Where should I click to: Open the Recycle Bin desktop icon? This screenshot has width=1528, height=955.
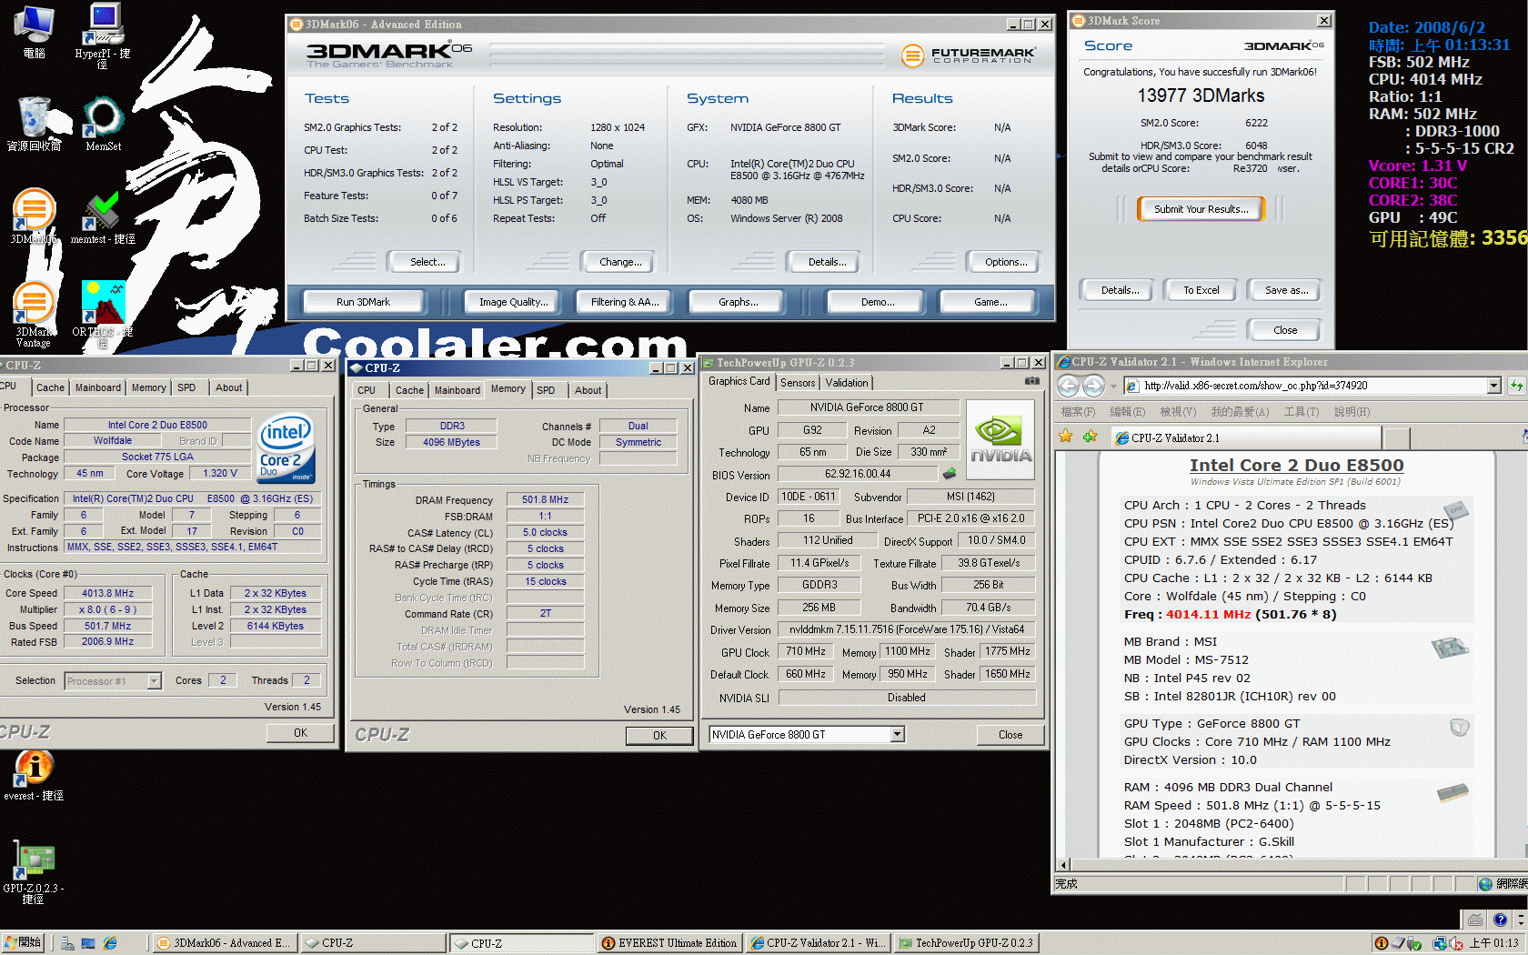(x=35, y=125)
